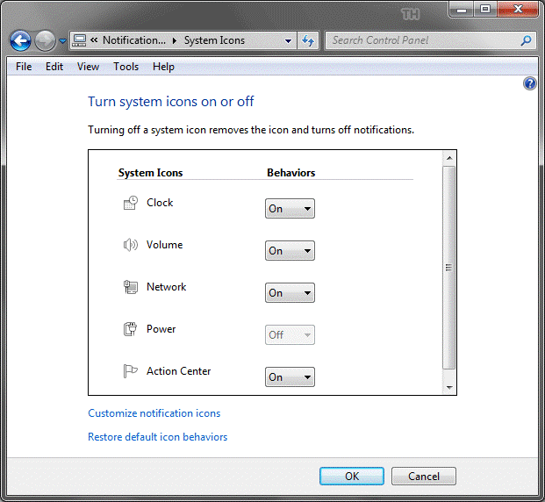
Task: Click the double chevron in the address bar
Action: (x=94, y=40)
